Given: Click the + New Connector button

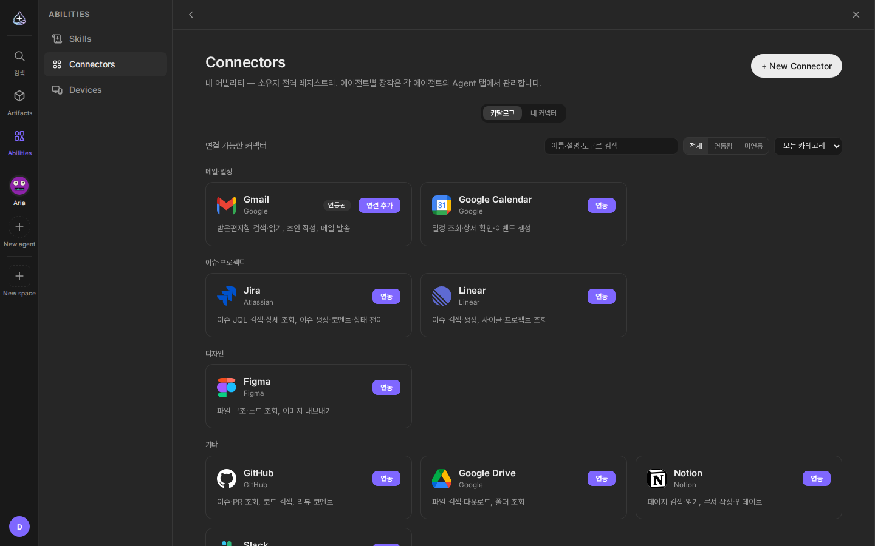Looking at the screenshot, I should (x=797, y=66).
